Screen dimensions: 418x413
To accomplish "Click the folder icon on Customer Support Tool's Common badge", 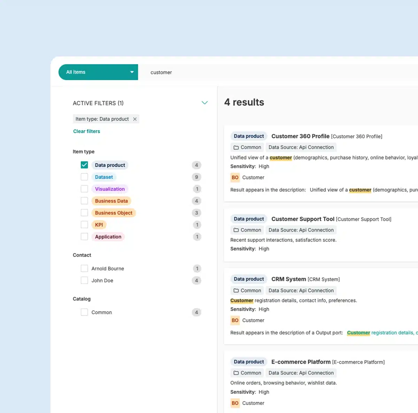I will [x=236, y=230].
